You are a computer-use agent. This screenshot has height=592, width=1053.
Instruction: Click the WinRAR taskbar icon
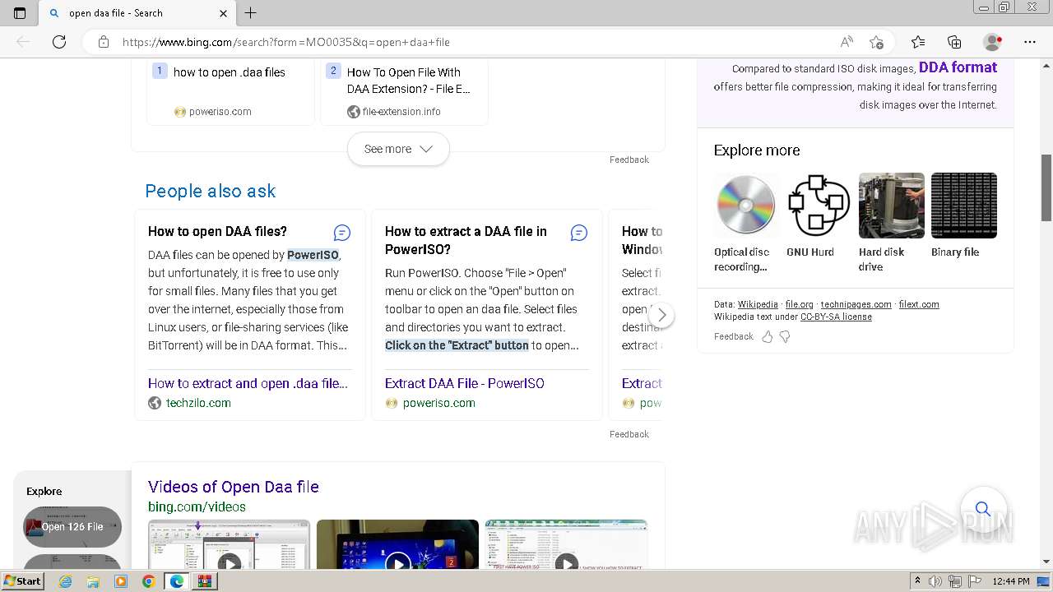click(x=204, y=581)
